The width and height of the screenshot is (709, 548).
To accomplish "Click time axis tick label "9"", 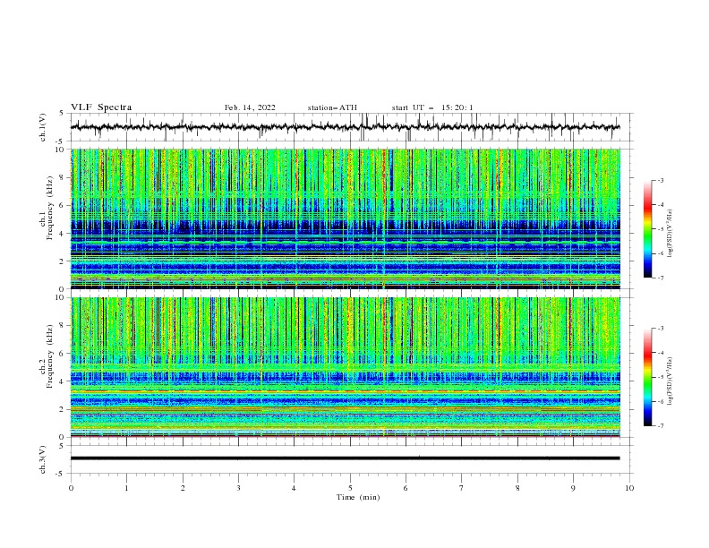I will 573,488.
